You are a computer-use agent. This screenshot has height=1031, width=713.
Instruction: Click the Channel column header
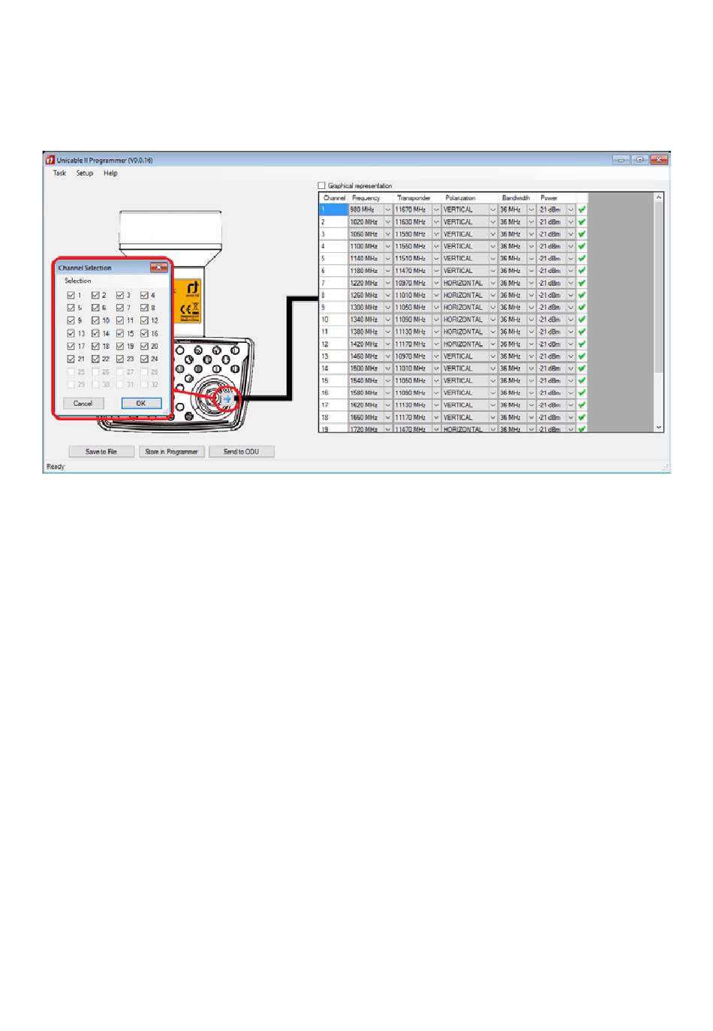[x=334, y=198]
